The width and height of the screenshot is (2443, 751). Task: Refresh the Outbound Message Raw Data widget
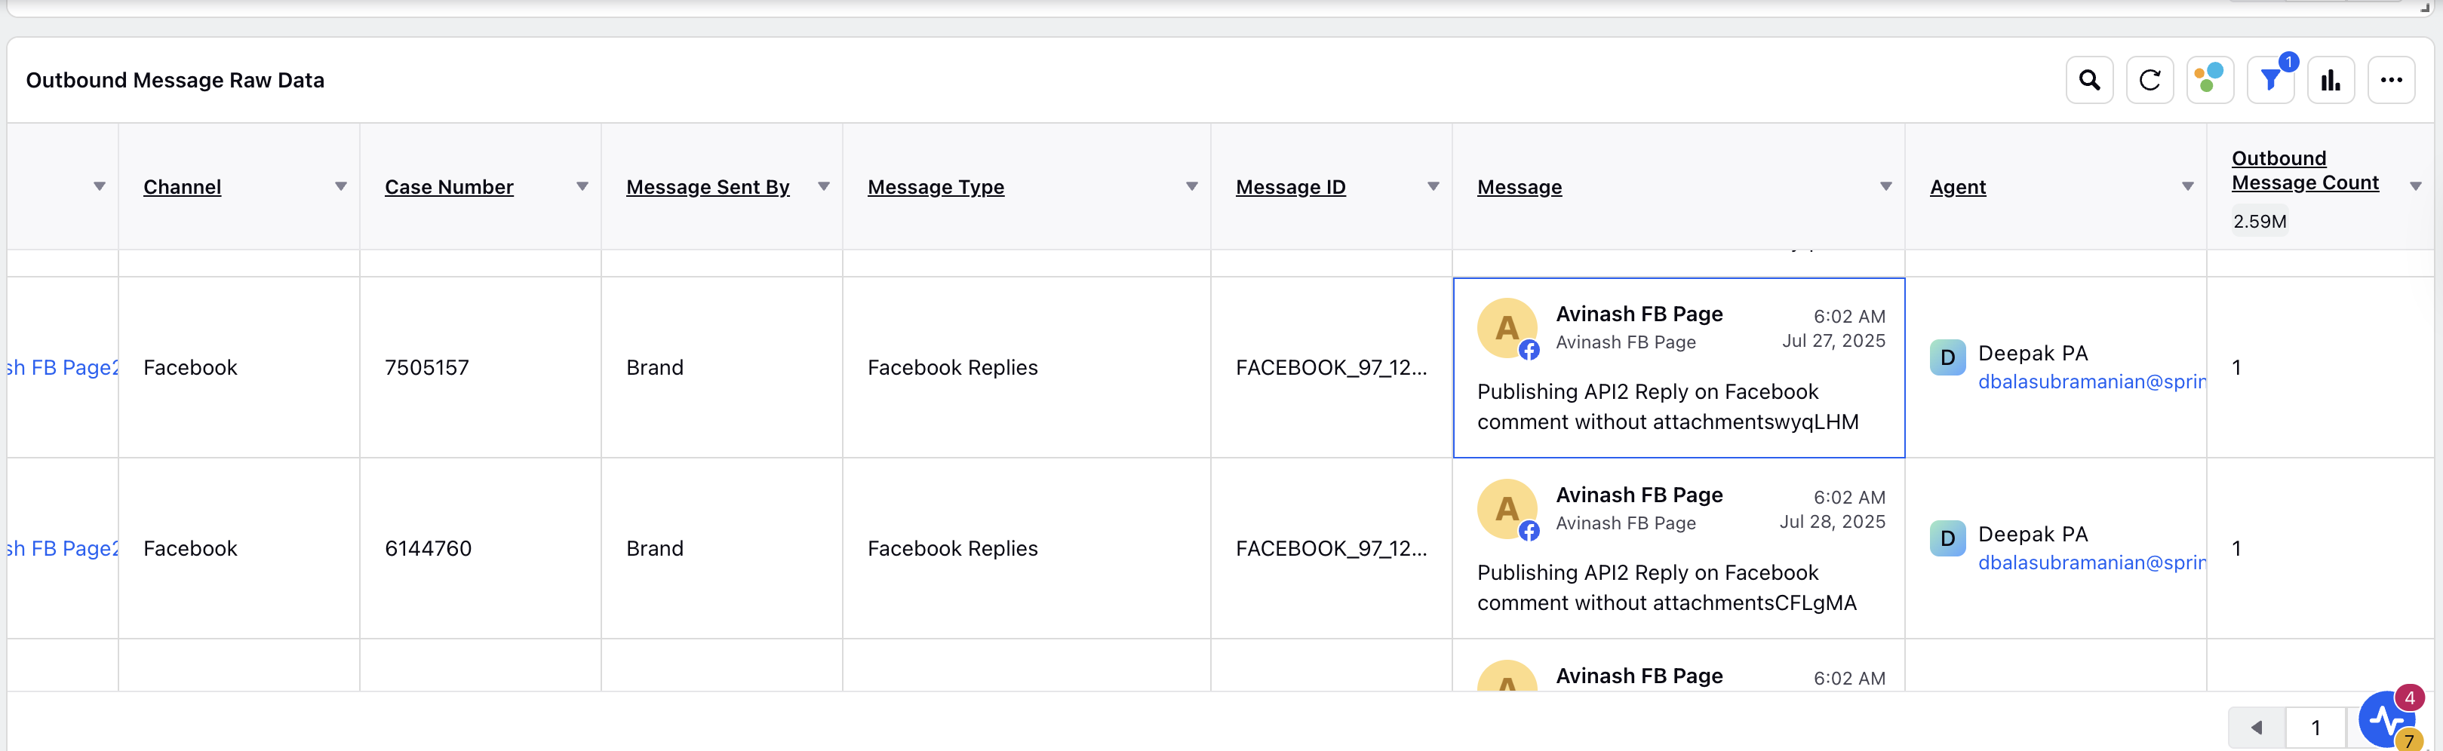pyautogui.click(x=2150, y=81)
